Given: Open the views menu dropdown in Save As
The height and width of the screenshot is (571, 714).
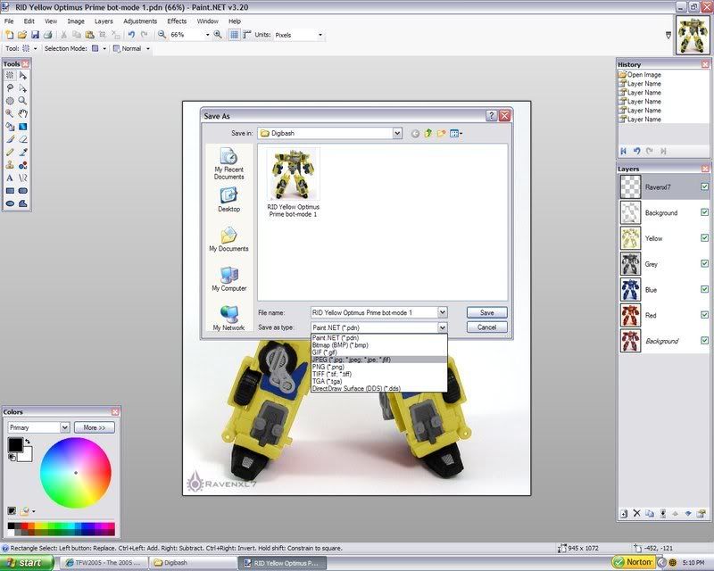Looking at the screenshot, I should [x=456, y=134].
